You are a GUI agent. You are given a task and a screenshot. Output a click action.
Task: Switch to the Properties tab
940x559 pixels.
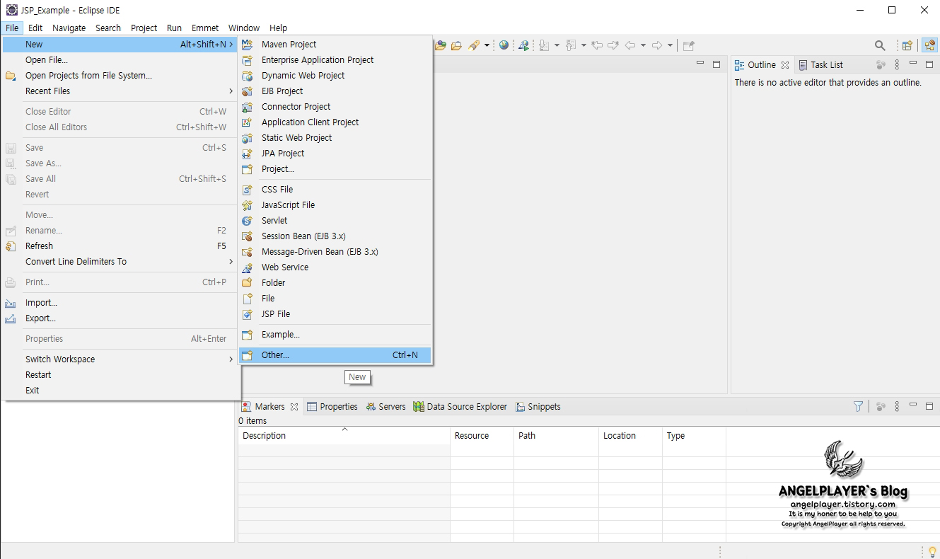[332, 407]
